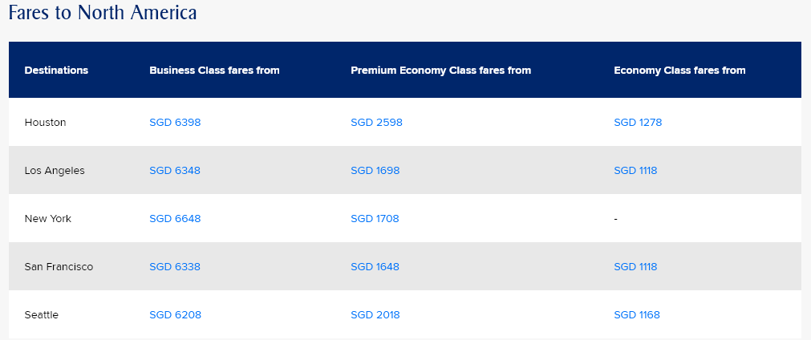Select Seattle Economy fare SGD 1168
Image resolution: width=811 pixels, height=340 pixels.
[637, 315]
